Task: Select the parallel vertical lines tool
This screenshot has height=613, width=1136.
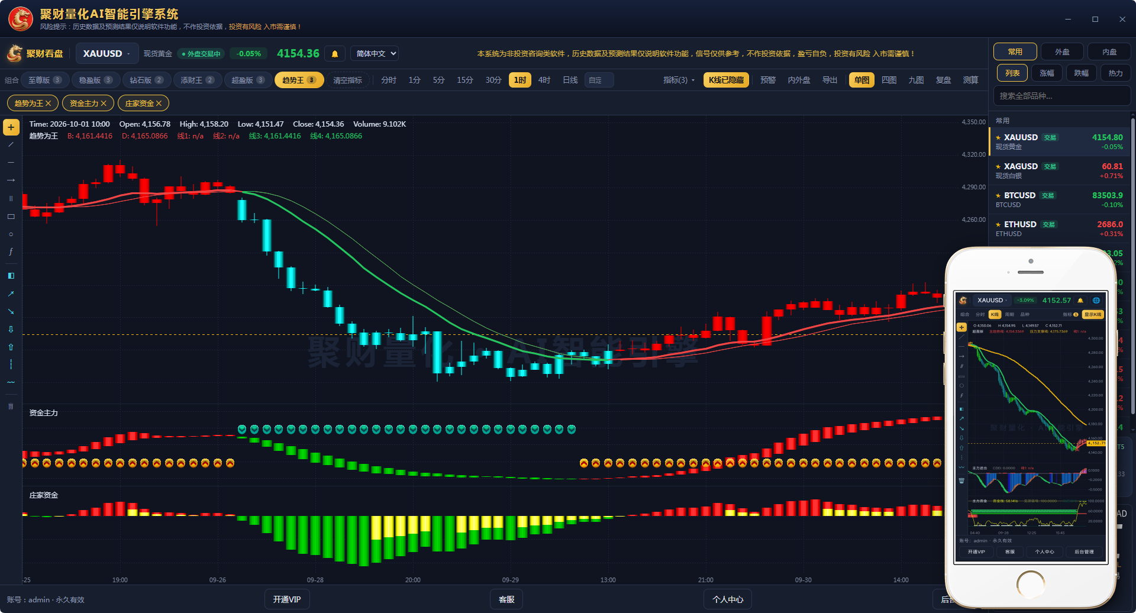Action: click(x=11, y=198)
